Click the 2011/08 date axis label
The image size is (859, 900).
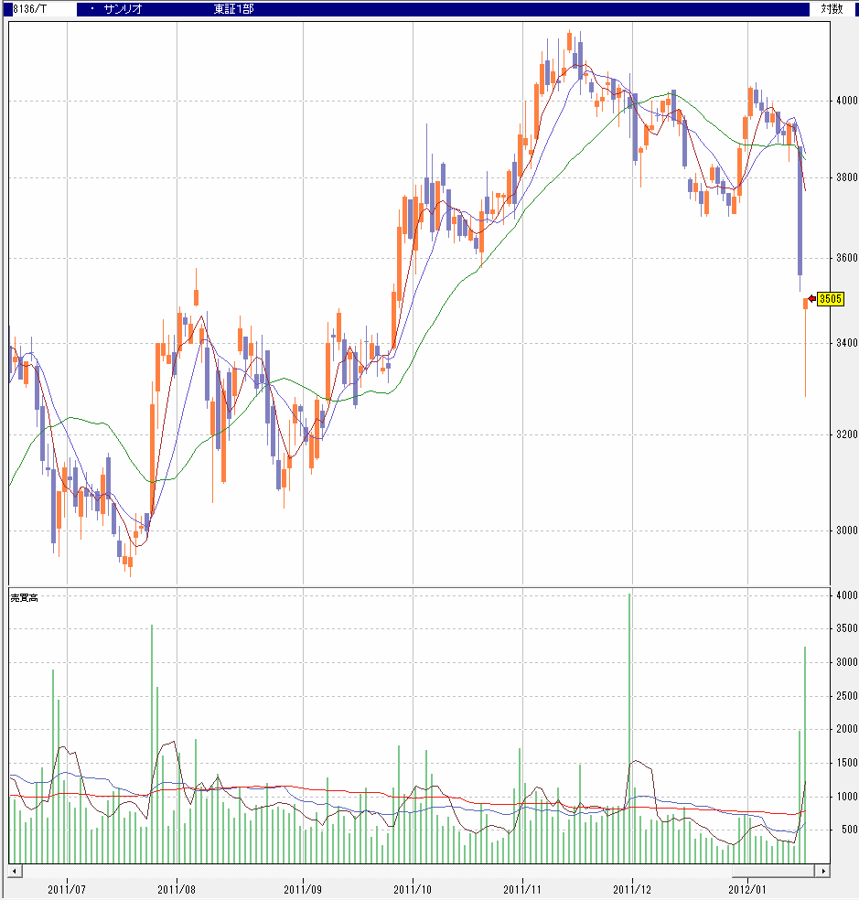177,889
